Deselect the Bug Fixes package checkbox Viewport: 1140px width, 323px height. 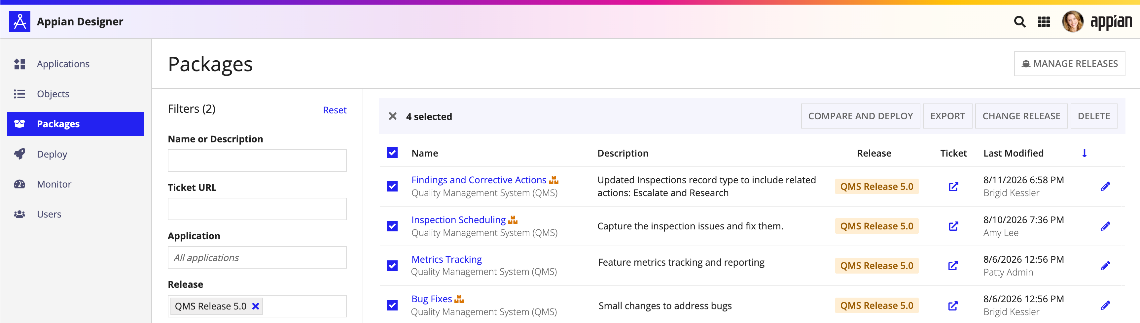(392, 305)
